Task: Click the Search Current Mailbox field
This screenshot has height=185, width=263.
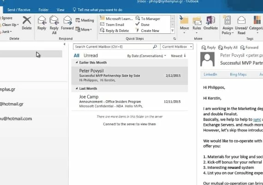Action: [x=113, y=47]
